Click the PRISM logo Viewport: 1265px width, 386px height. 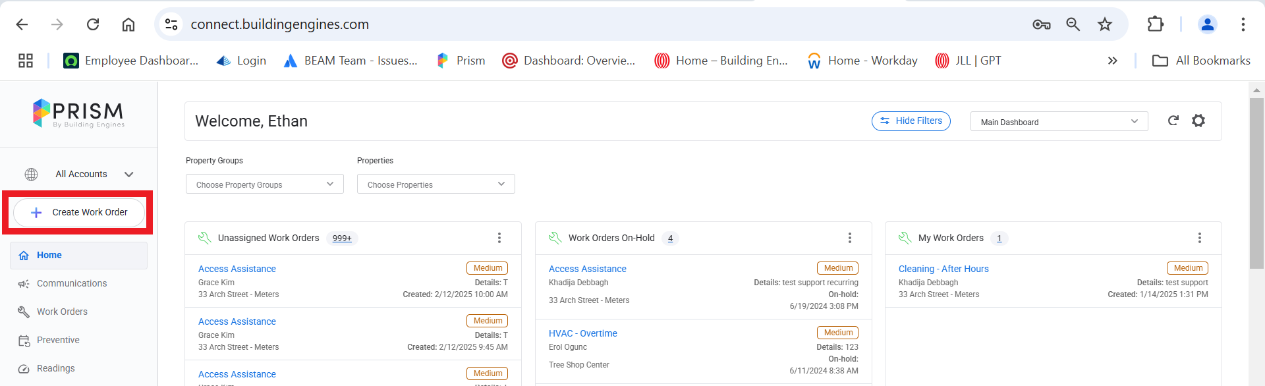(79, 113)
